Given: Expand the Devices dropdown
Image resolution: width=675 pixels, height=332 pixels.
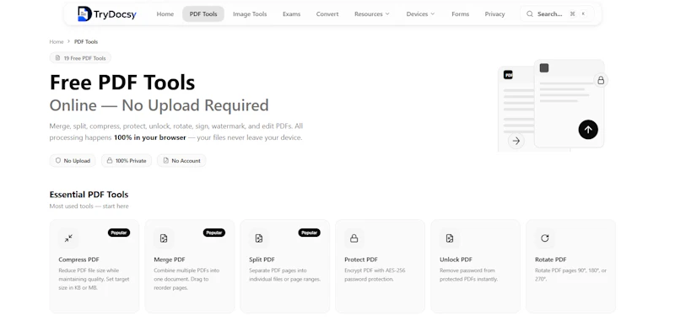Looking at the screenshot, I should [420, 14].
